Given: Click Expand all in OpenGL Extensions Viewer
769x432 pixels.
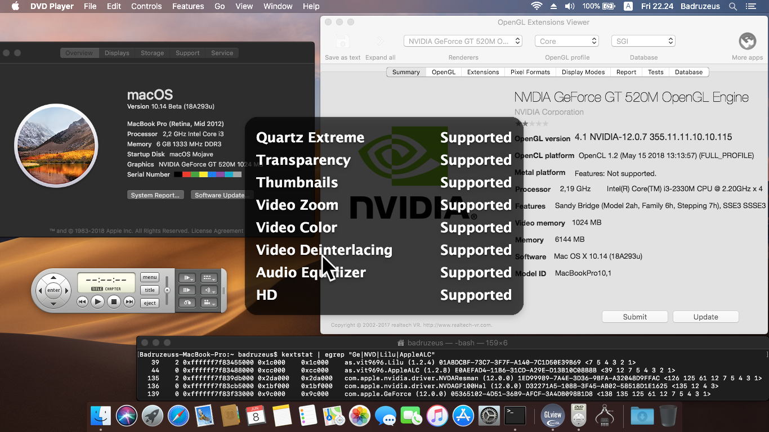Looking at the screenshot, I should coord(381,47).
